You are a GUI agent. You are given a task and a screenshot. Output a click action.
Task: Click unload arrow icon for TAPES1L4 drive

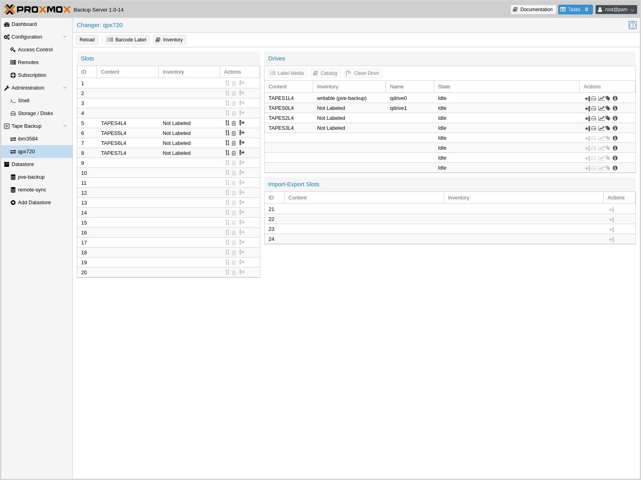click(x=587, y=98)
